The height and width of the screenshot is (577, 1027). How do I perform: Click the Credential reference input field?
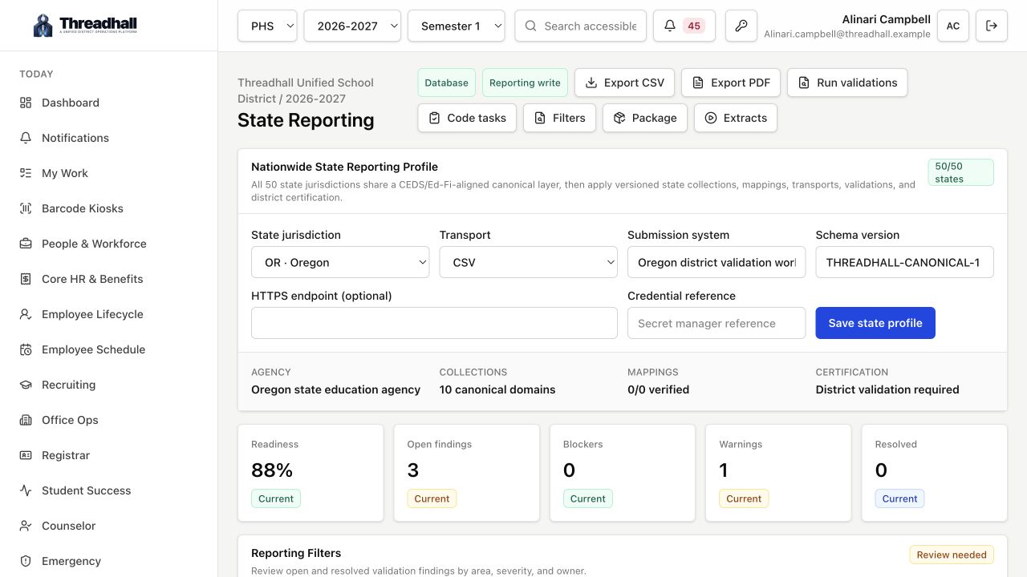pos(716,323)
